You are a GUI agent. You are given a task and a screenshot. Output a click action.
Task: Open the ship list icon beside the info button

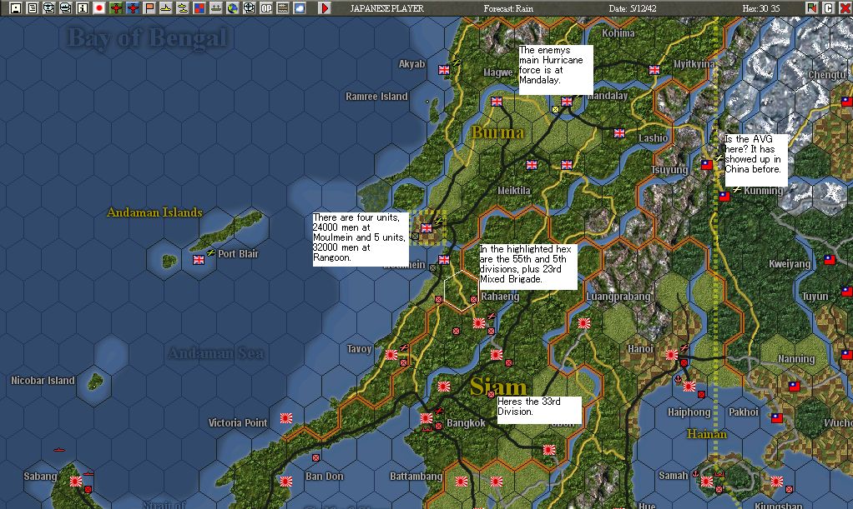coord(66,8)
